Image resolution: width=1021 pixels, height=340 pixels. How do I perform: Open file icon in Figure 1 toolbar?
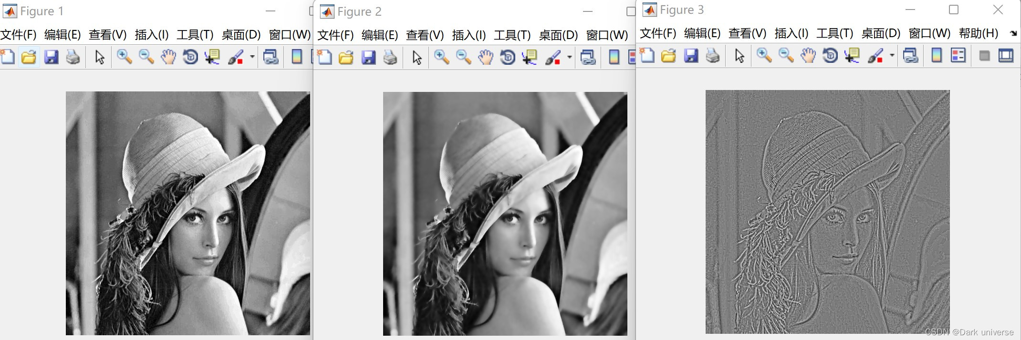[x=29, y=57]
